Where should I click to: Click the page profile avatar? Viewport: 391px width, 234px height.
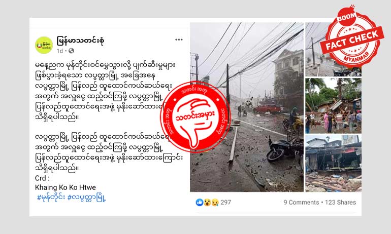pos(44,45)
